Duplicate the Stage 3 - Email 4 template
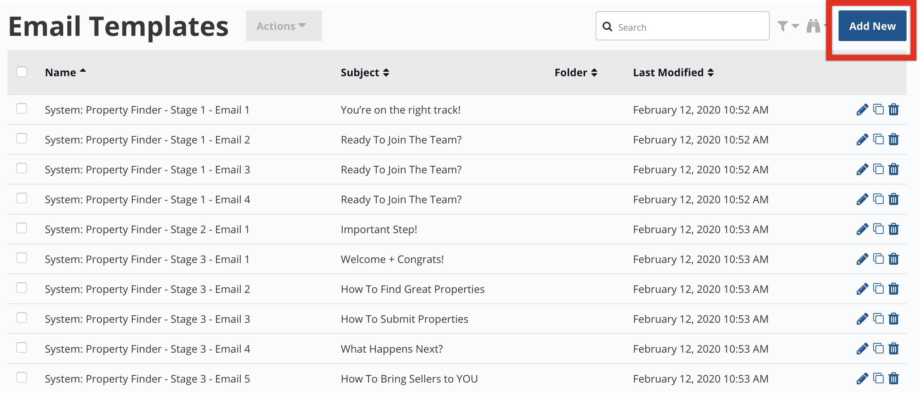Screen dimensions: 920x393 (x=878, y=349)
